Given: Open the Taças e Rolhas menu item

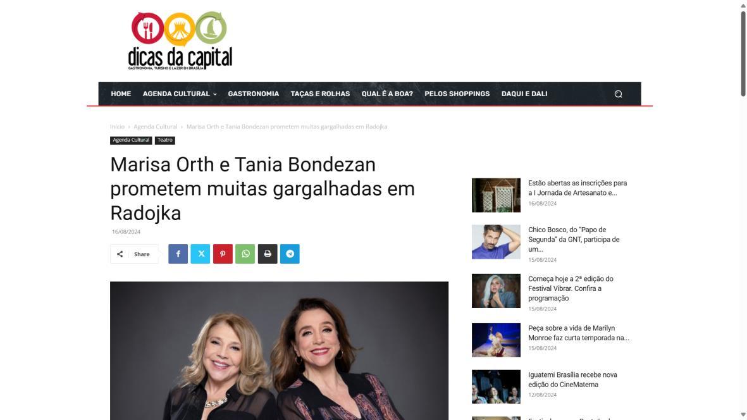Looking at the screenshot, I should coord(320,94).
